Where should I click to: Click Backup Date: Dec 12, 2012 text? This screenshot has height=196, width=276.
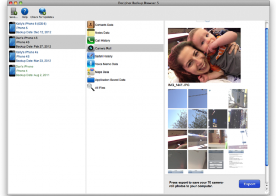tap(33, 32)
